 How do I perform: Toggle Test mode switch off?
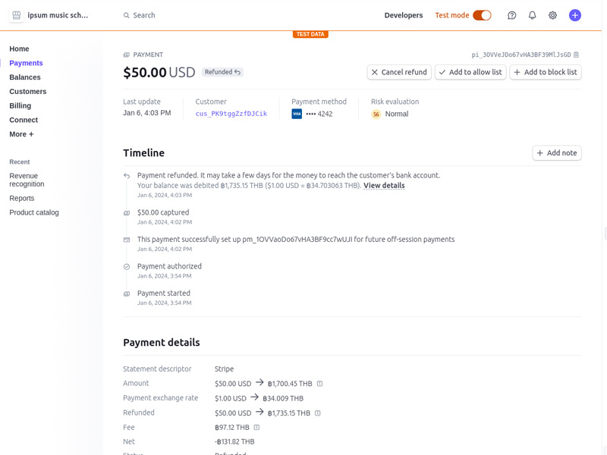pyautogui.click(x=482, y=15)
